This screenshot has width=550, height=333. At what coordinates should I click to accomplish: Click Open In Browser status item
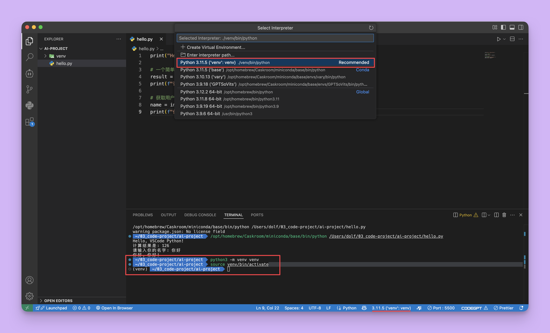point(114,308)
